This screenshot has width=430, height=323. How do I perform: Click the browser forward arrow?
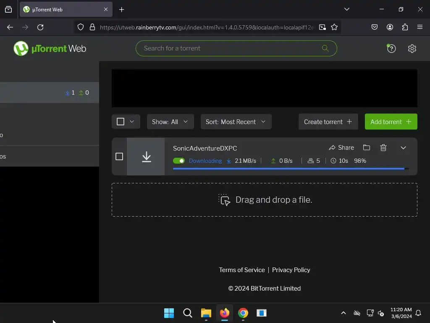pyautogui.click(x=25, y=27)
